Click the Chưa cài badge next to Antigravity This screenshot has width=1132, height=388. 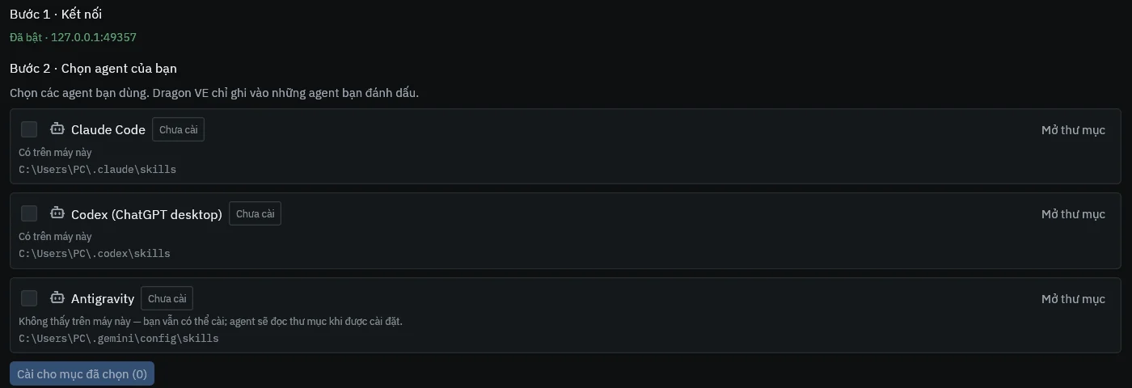tap(167, 298)
